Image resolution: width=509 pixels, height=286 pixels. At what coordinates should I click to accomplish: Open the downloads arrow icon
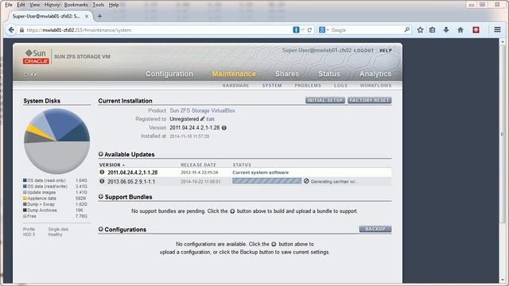[446, 30]
